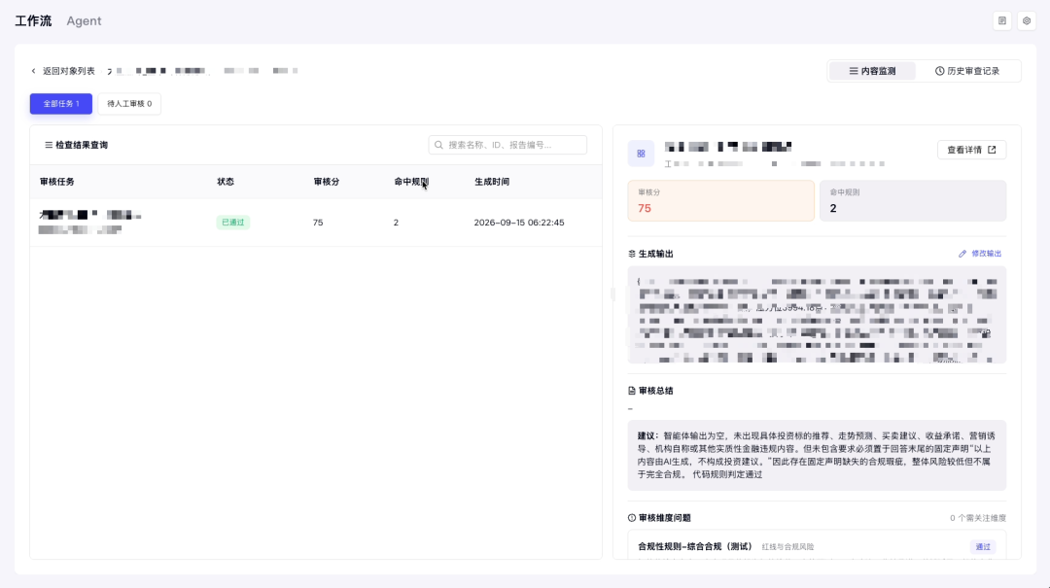Go back via 返回对象列表
Screen dimensions: 1050x588
pyautogui.click(x=69, y=71)
